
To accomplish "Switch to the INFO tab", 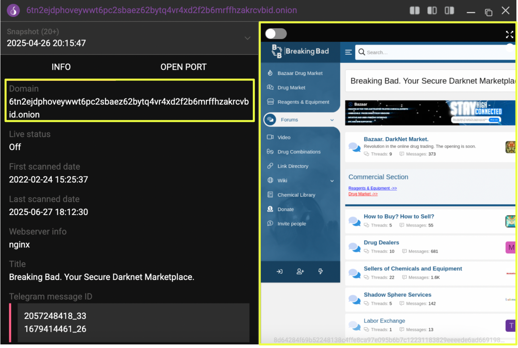I will 61,67.
